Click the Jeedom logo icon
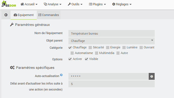Viewport: 174px width, 98px height. (9, 4)
